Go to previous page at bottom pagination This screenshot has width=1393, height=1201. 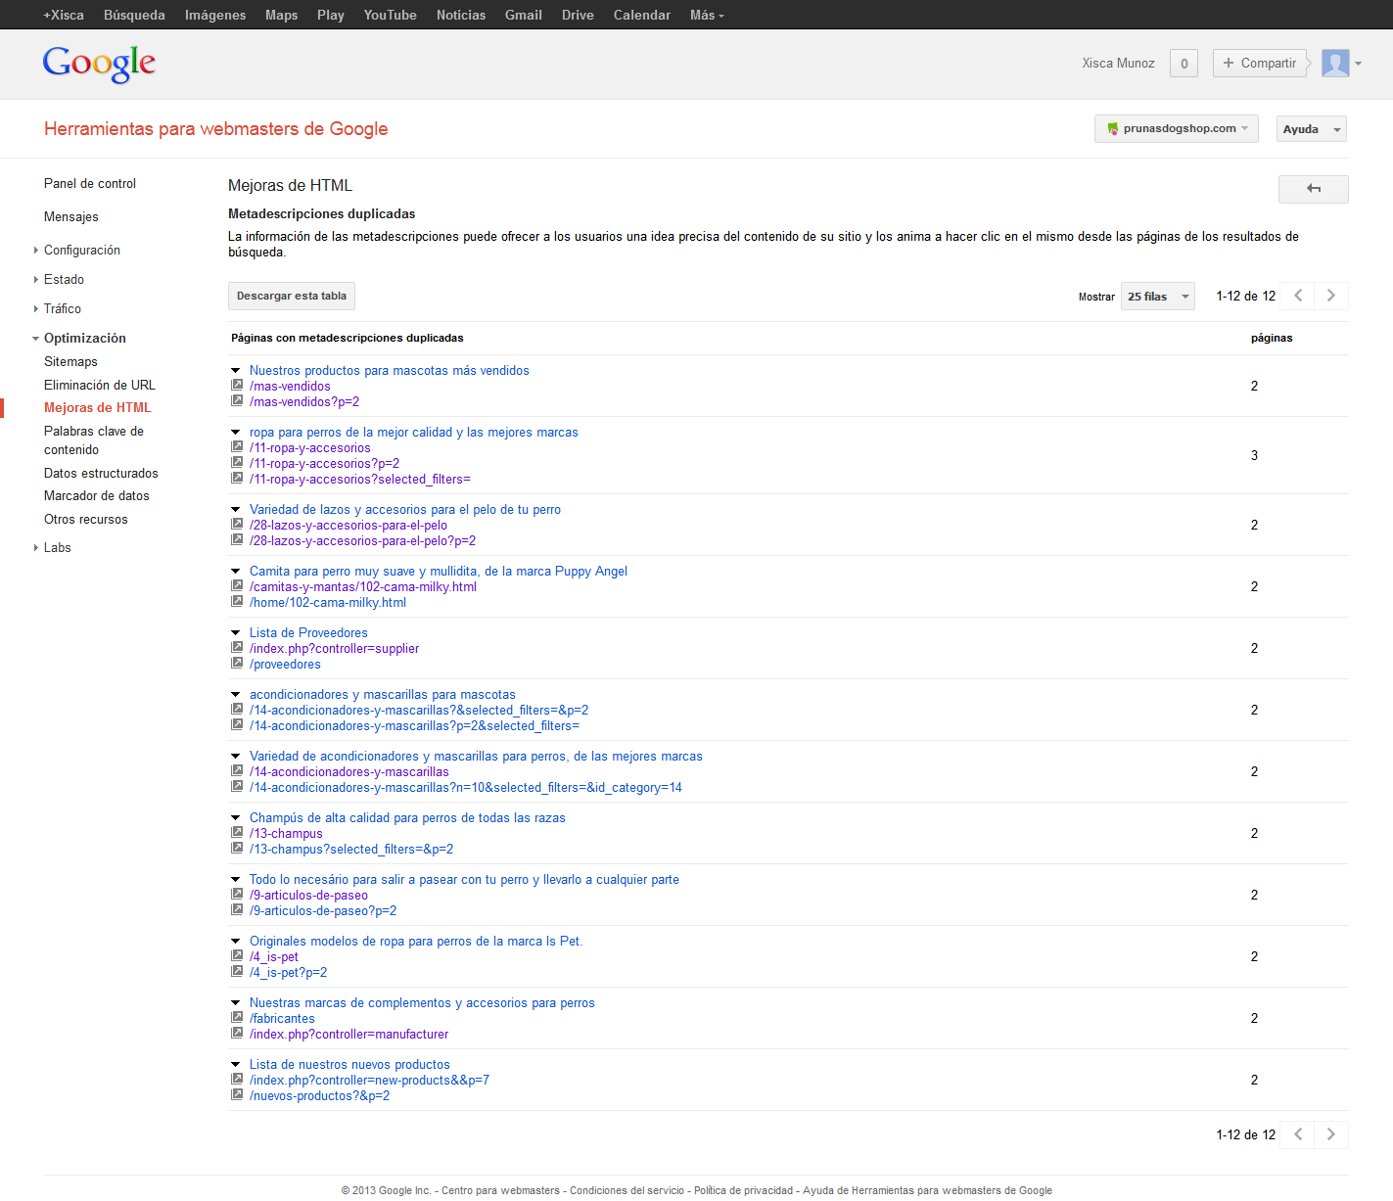[x=1298, y=1134]
